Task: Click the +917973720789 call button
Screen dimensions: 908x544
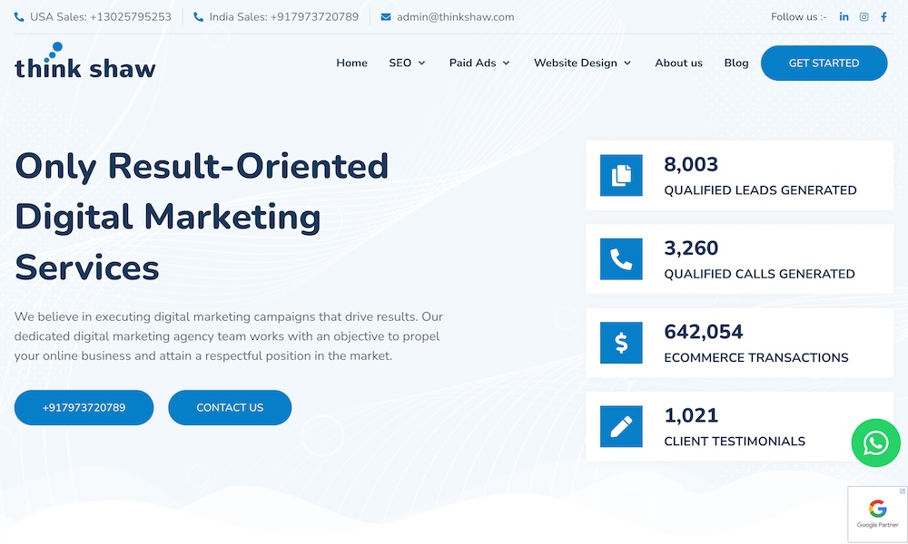Action: 84,408
